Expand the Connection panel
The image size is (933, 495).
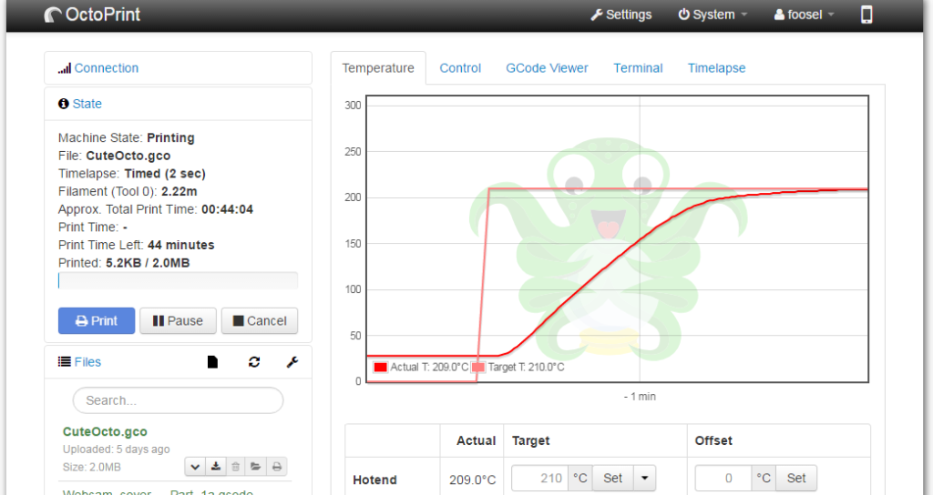coord(98,68)
